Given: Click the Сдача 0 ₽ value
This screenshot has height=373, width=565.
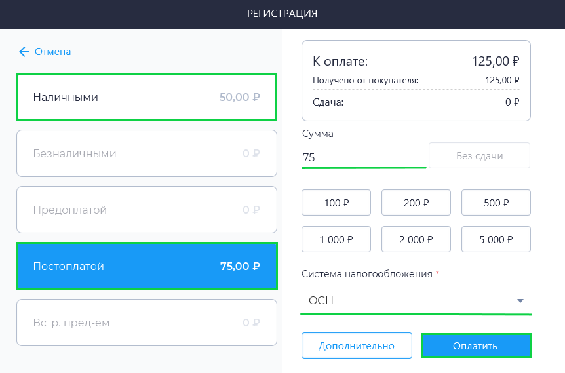Looking at the screenshot, I should tap(512, 102).
